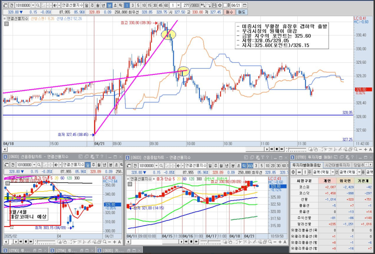The width and height of the screenshot is (375, 254).
Task: Click the speaker icon in bottom-middle chart toolbar
Action: tap(178, 166)
